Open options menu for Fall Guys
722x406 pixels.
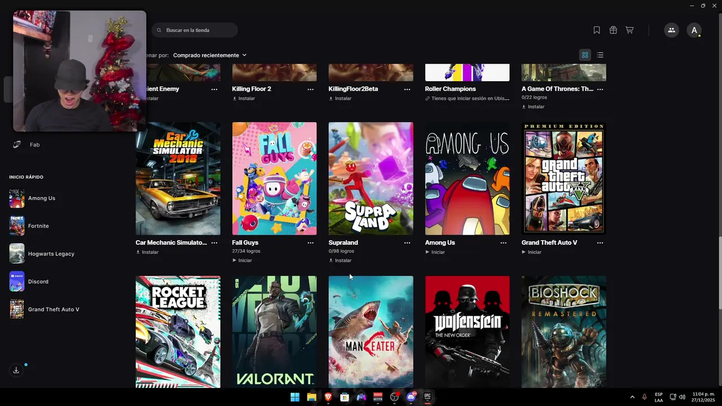(310, 243)
